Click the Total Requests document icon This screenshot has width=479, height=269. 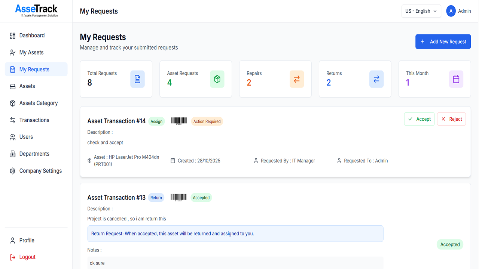pos(137,79)
